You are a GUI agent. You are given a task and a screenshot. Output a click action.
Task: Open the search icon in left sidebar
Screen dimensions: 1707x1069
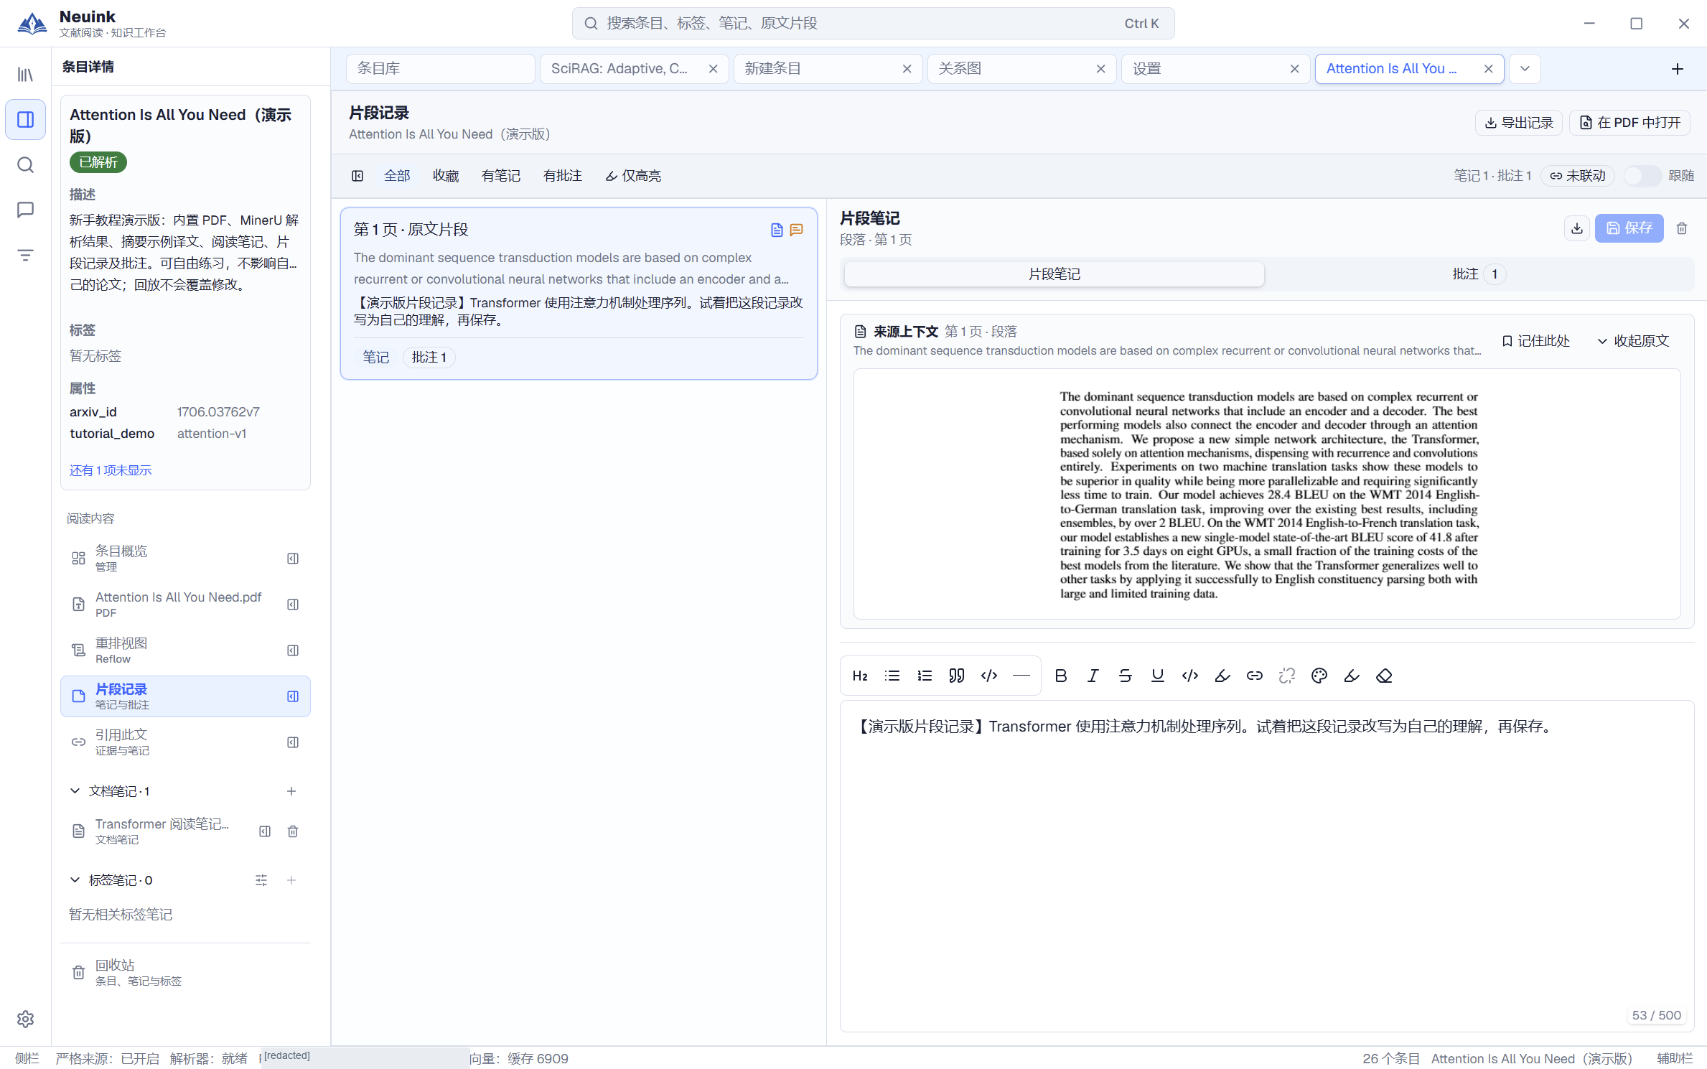(x=25, y=165)
